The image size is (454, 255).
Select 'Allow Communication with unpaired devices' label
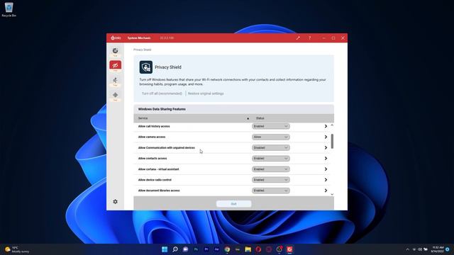(x=167, y=148)
